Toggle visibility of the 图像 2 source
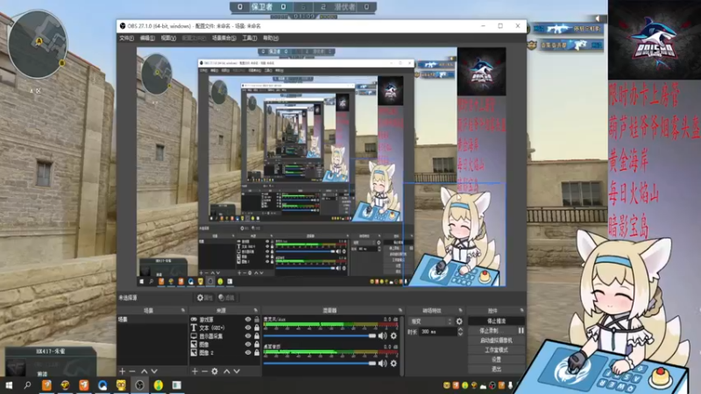 click(248, 353)
